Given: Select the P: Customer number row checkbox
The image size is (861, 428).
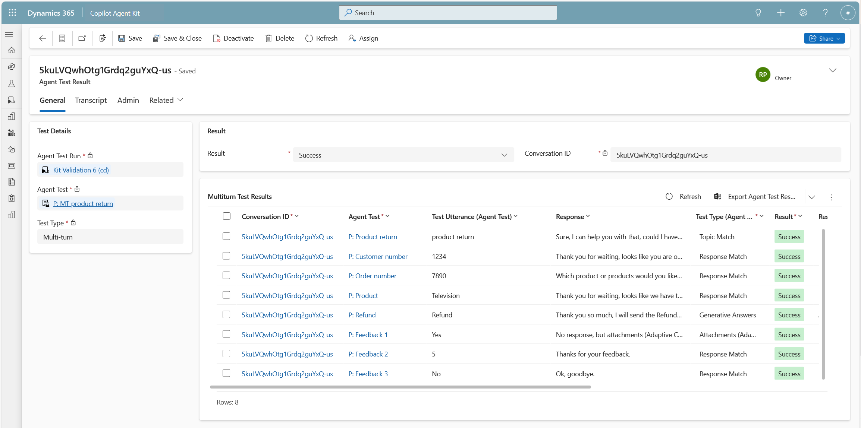Looking at the screenshot, I should point(226,256).
